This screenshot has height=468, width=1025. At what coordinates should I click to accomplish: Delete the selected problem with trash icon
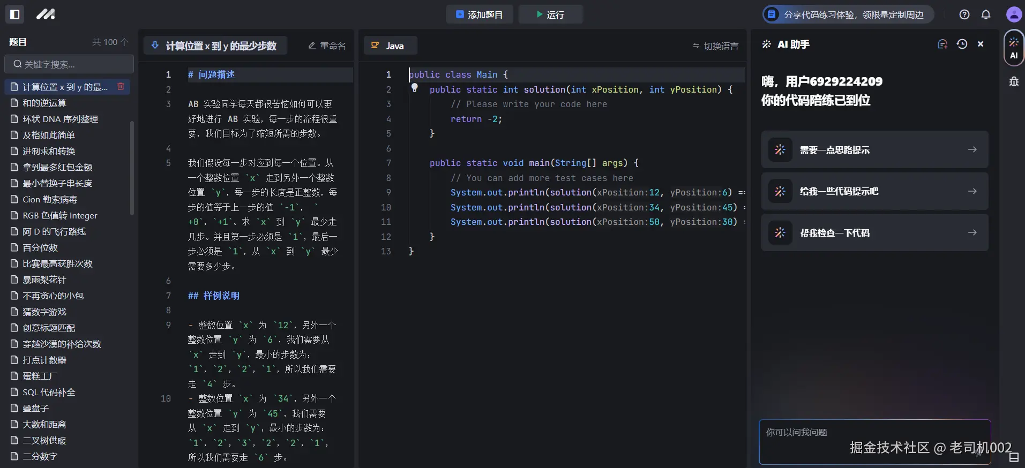pyautogui.click(x=121, y=86)
